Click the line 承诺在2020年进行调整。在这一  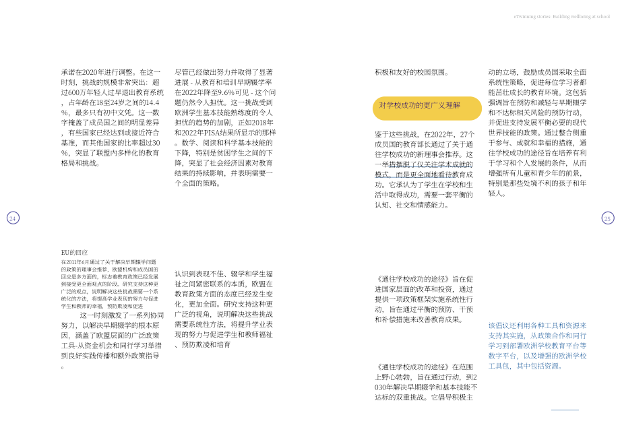tap(111, 72)
